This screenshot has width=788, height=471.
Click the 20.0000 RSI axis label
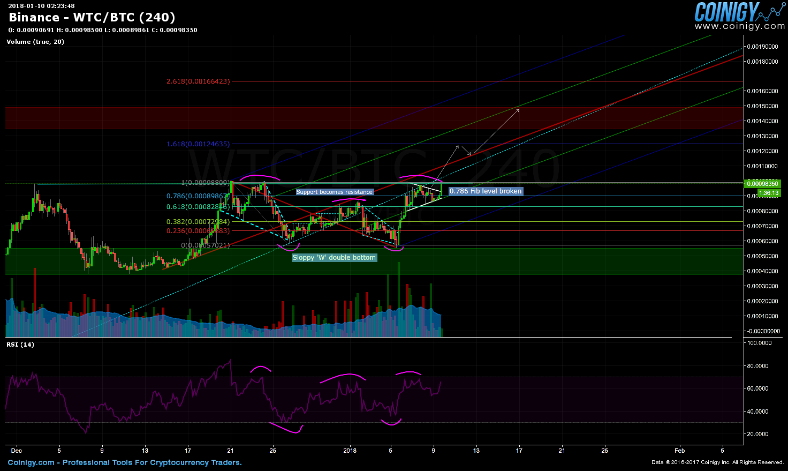point(757,434)
